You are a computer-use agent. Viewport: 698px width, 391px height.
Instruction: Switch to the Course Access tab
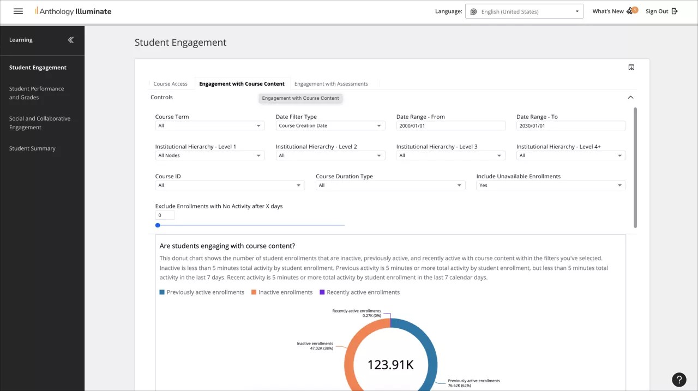pyautogui.click(x=170, y=84)
